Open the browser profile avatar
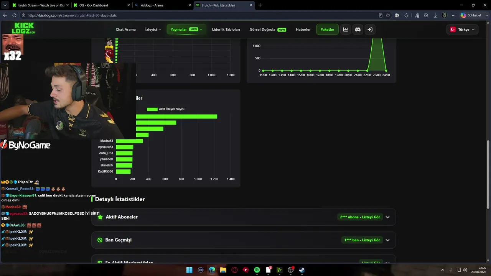This screenshot has width=491, height=276. (x=445, y=15)
